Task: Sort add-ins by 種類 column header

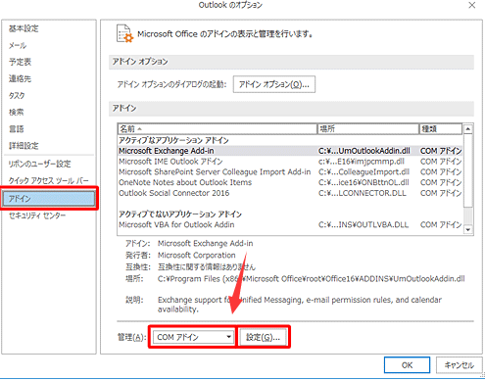Action: [x=441, y=129]
